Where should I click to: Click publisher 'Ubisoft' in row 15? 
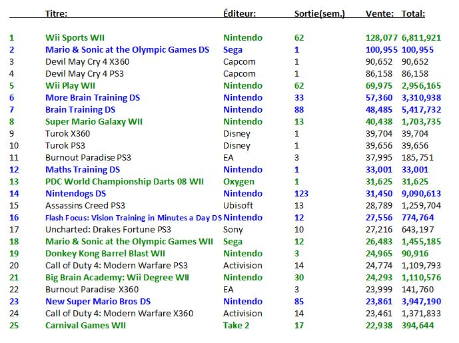click(238, 206)
